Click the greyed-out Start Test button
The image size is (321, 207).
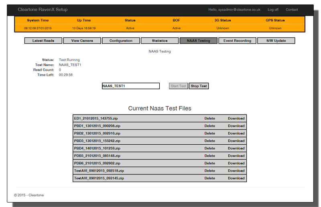click(178, 86)
